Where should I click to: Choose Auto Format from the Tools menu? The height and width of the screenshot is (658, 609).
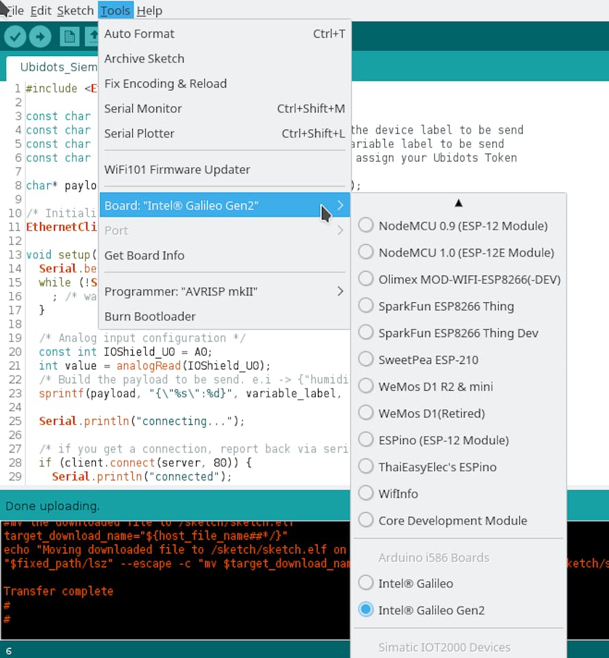(225, 34)
